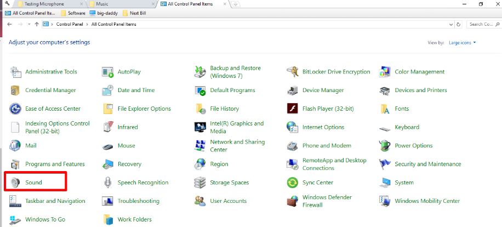502x227 pixels.
Task: Click the Credential Manager safe icon
Action: [15, 90]
